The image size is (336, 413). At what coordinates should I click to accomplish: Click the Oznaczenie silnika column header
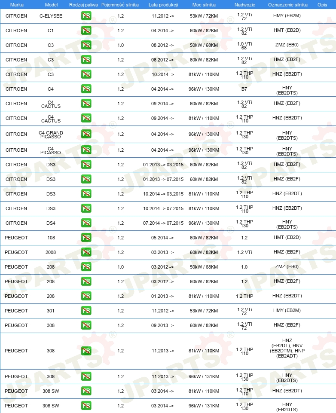(x=288, y=5)
